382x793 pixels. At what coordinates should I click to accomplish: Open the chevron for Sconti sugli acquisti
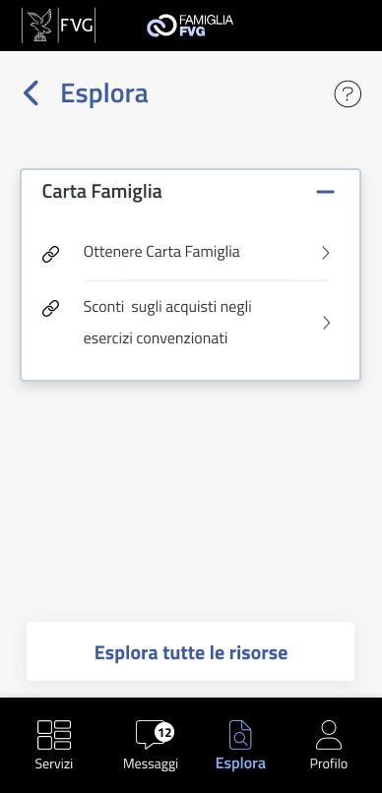click(326, 323)
